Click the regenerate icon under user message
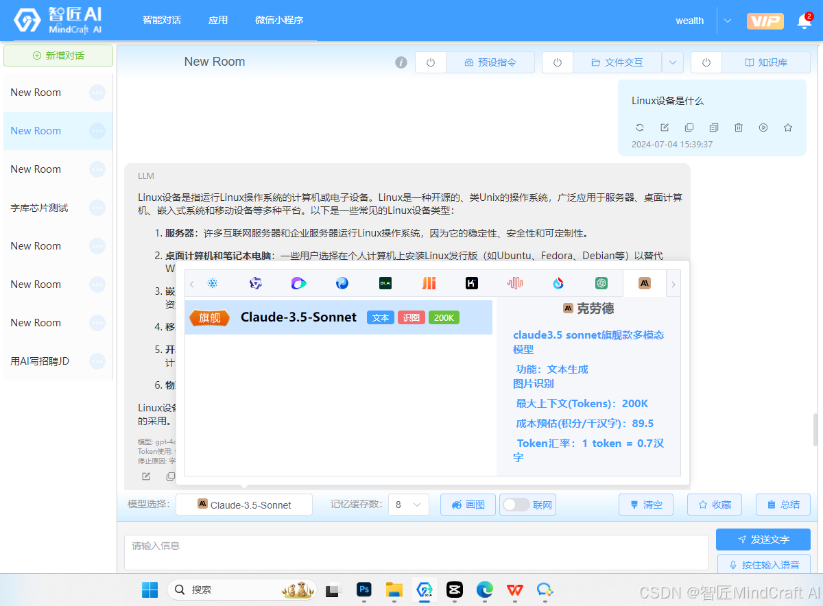The height and width of the screenshot is (606, 823). point(640,128)
